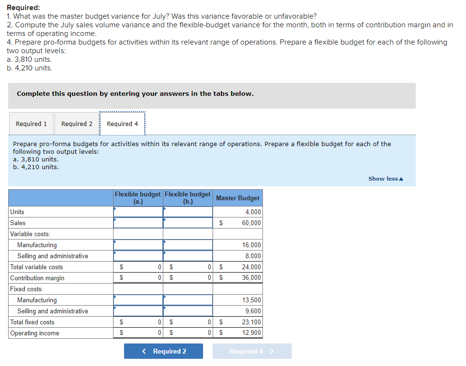This screenshot has width=466, height=366.
Task: Click Units field for Flexible budget (b.)
Action: tap(188, 212)
